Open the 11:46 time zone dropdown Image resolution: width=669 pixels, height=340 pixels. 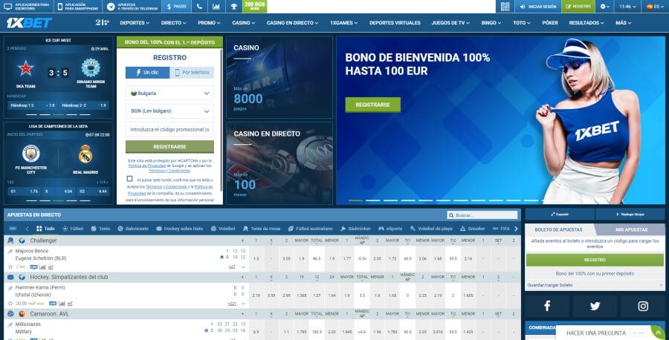[627, 7]
